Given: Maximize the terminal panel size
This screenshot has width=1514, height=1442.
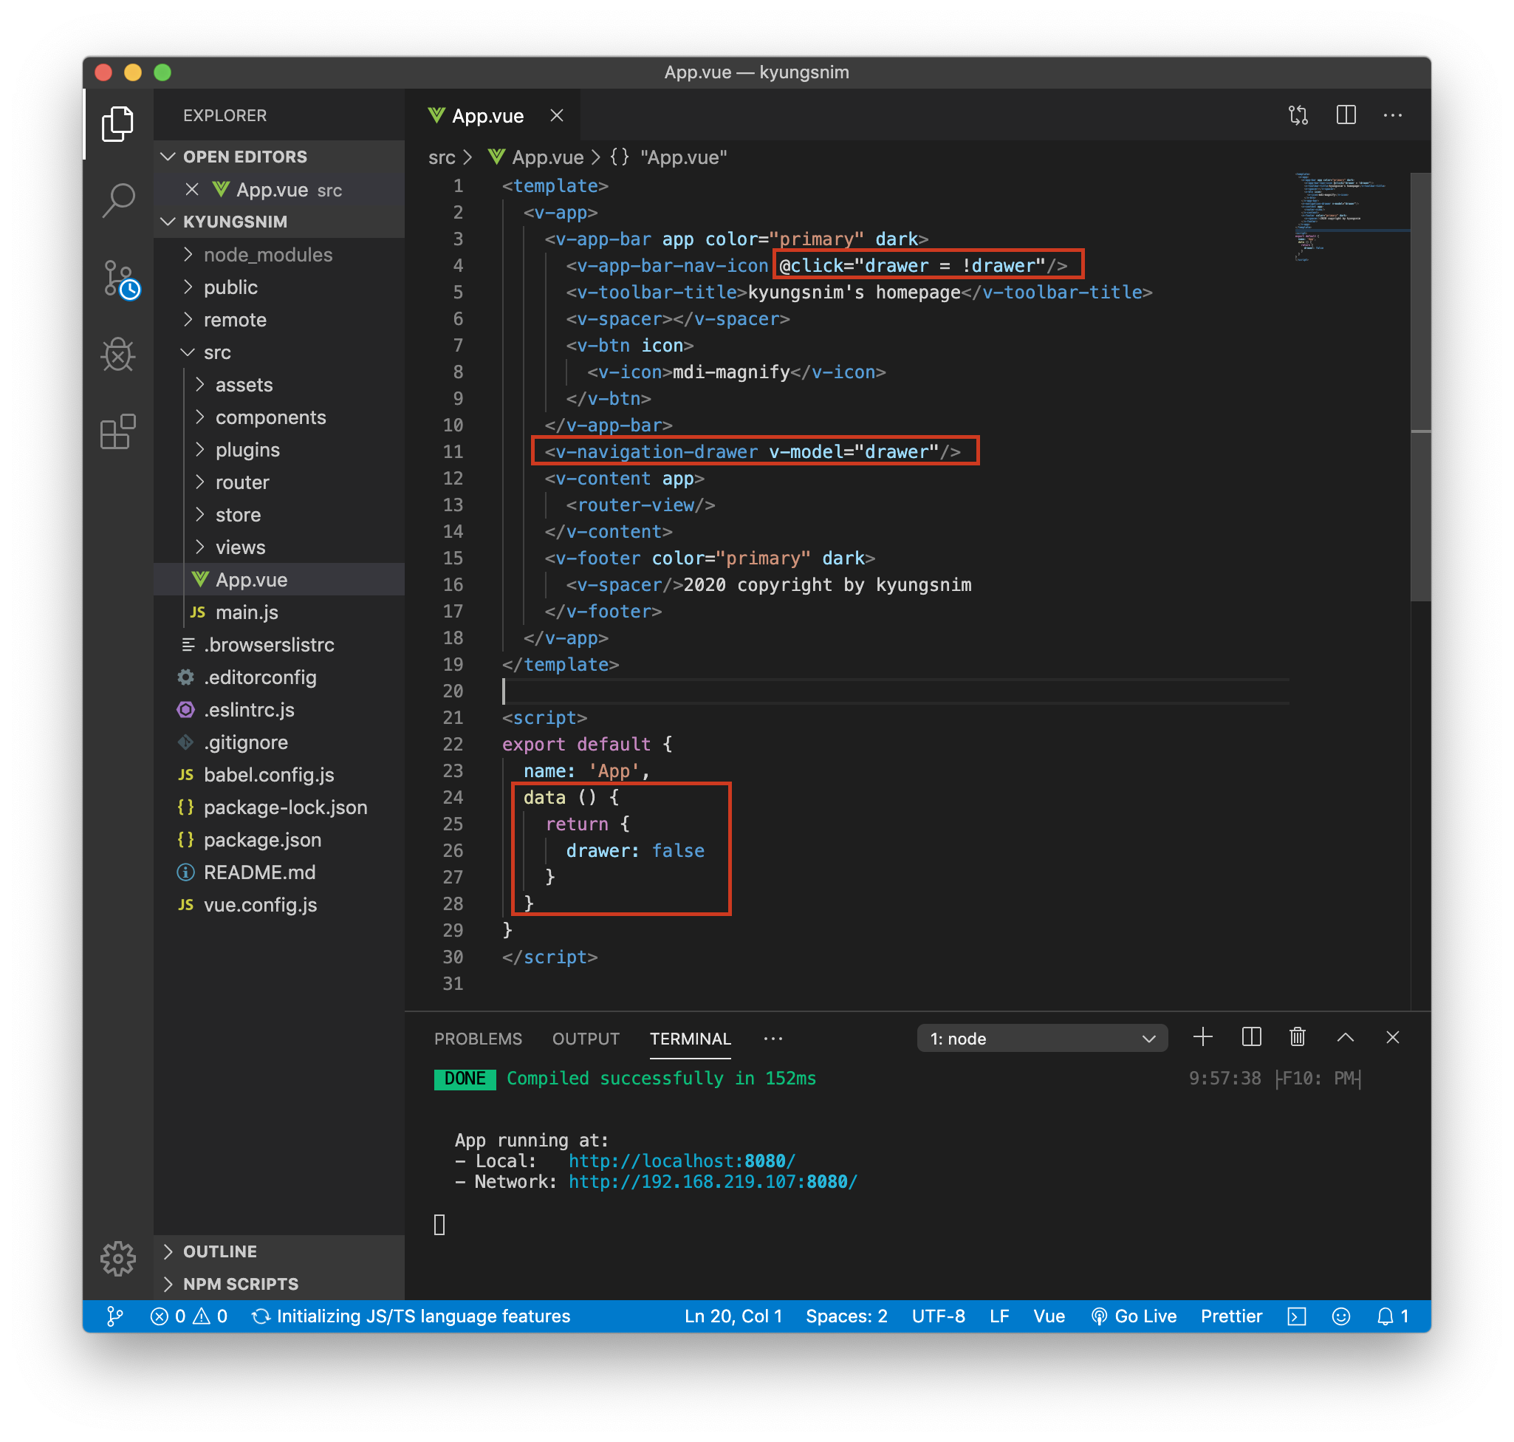Looking at the screenshot, I should coord(1345,1038).
